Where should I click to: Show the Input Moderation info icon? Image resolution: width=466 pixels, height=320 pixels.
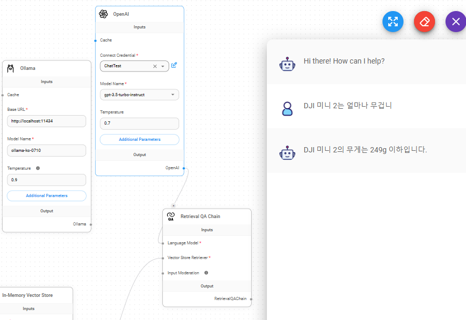tap(206, 273)
